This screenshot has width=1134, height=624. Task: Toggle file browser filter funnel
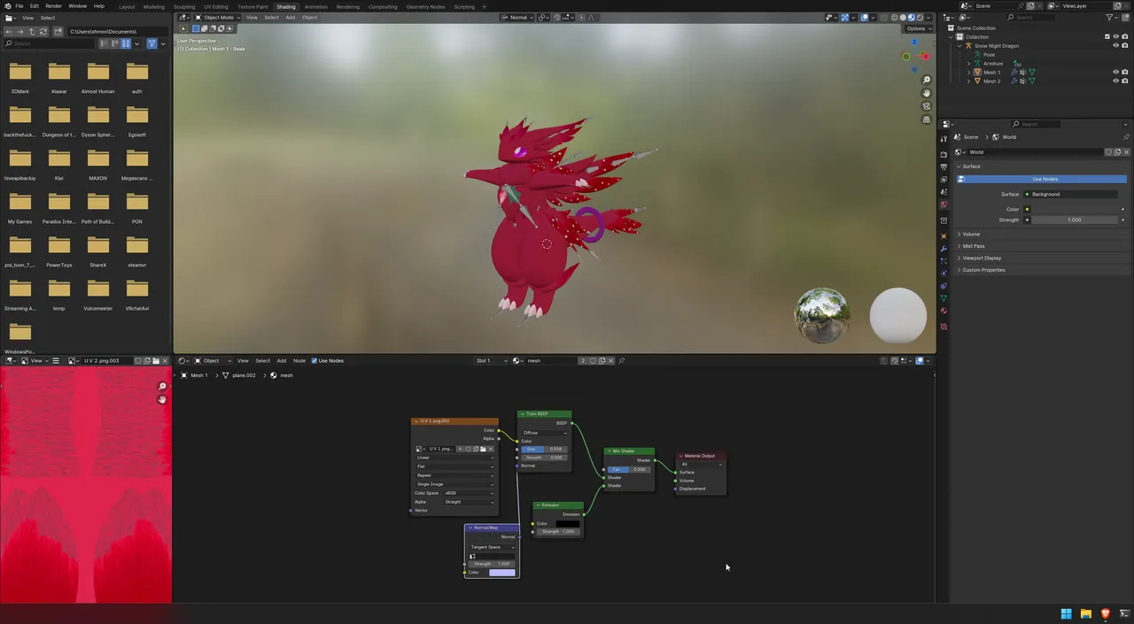pos(151,43)
